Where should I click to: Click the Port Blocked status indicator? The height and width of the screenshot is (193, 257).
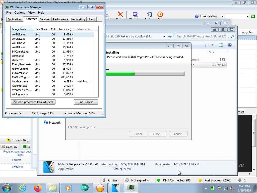click(214, 180)
